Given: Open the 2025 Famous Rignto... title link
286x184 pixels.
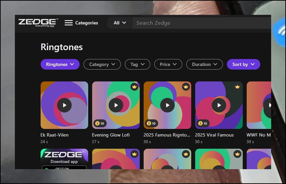Looking at the screenshot, I should tap(167, 135).
